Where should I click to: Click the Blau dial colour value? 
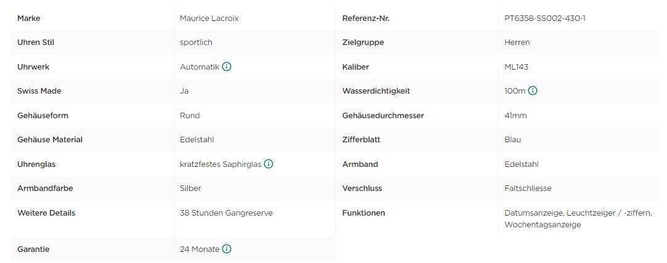pos(512,140)
